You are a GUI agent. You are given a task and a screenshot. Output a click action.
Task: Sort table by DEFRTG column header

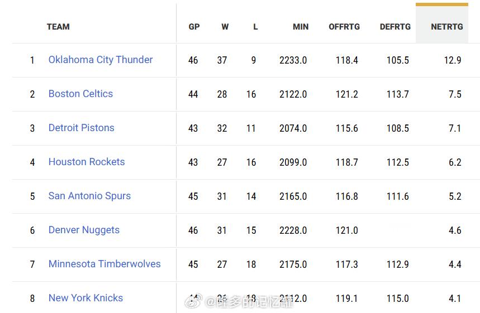pos(395,26)
